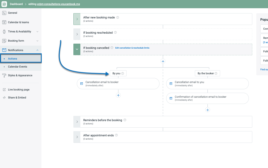Expand the Times & Availability menu
Viewport: 268px width, 168px height.
[x=37, y=32]
